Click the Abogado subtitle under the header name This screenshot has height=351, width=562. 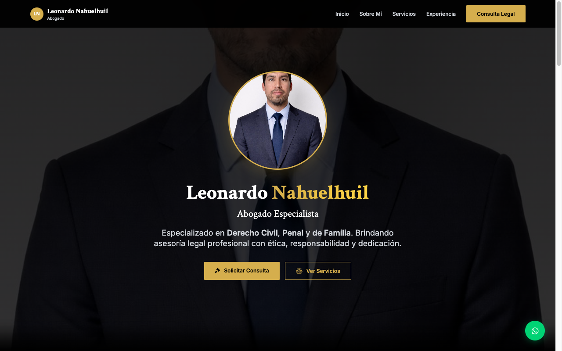[56, 18]
